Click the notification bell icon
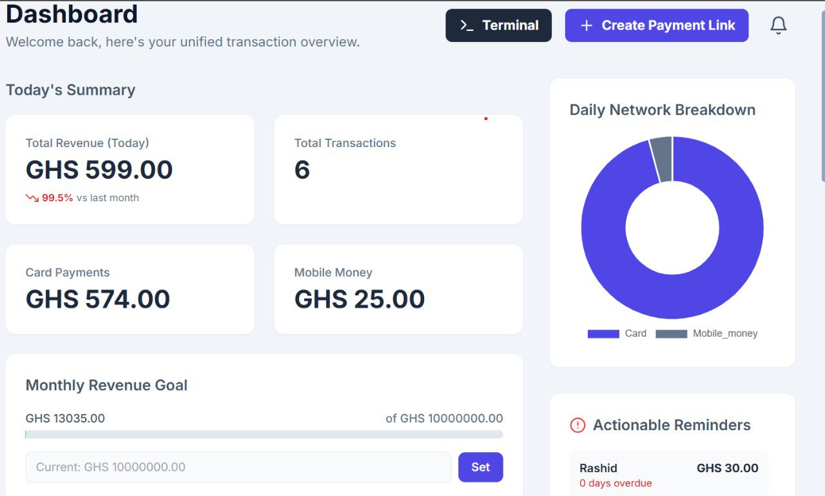The image size is (825, 496). point(778,25)
